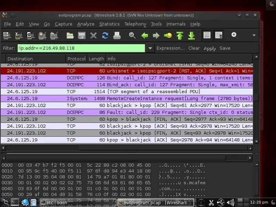
Task: Open the Analyze menu
Action: click(86, 24)
